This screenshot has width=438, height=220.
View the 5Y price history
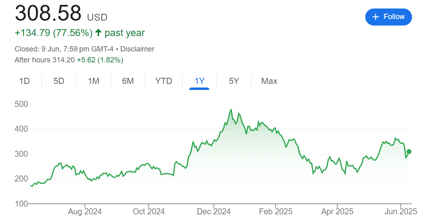pyautogui.click(x=234, y=81)
